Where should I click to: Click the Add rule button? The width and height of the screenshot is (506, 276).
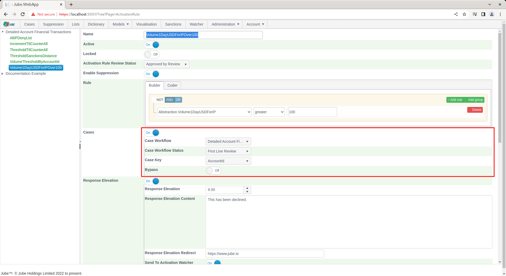455,100
